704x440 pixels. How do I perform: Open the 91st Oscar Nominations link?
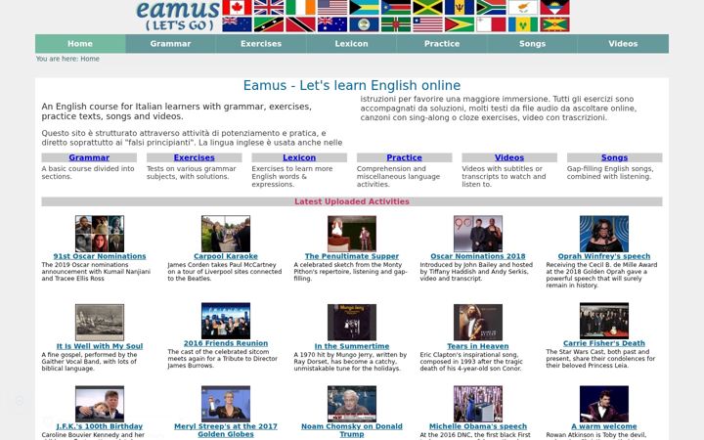pyautogui.click(x=100, y=256)
